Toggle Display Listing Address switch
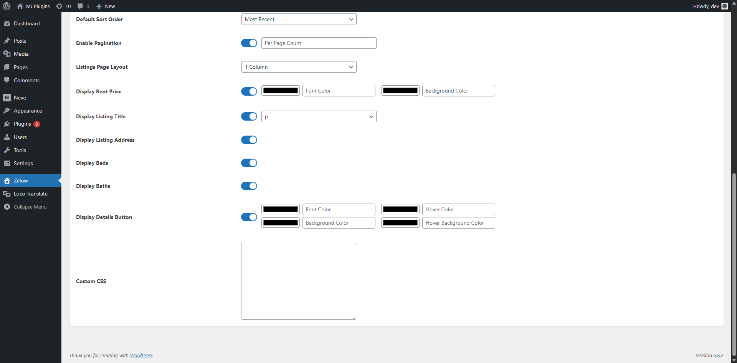 click(x=249, y=140)
